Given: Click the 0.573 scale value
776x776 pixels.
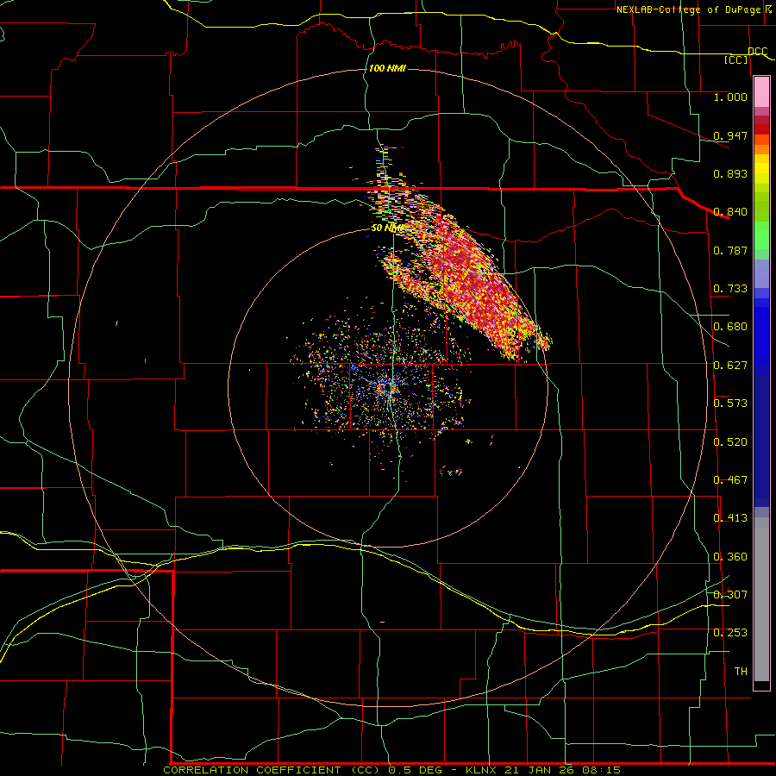Looking at the screenshot, I should (730, 404).
